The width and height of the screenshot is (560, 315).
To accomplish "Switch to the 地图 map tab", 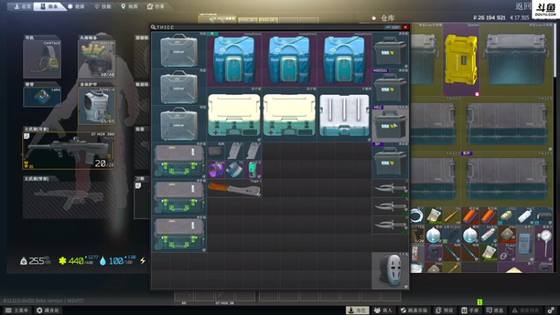I will [x=129, y=6].
